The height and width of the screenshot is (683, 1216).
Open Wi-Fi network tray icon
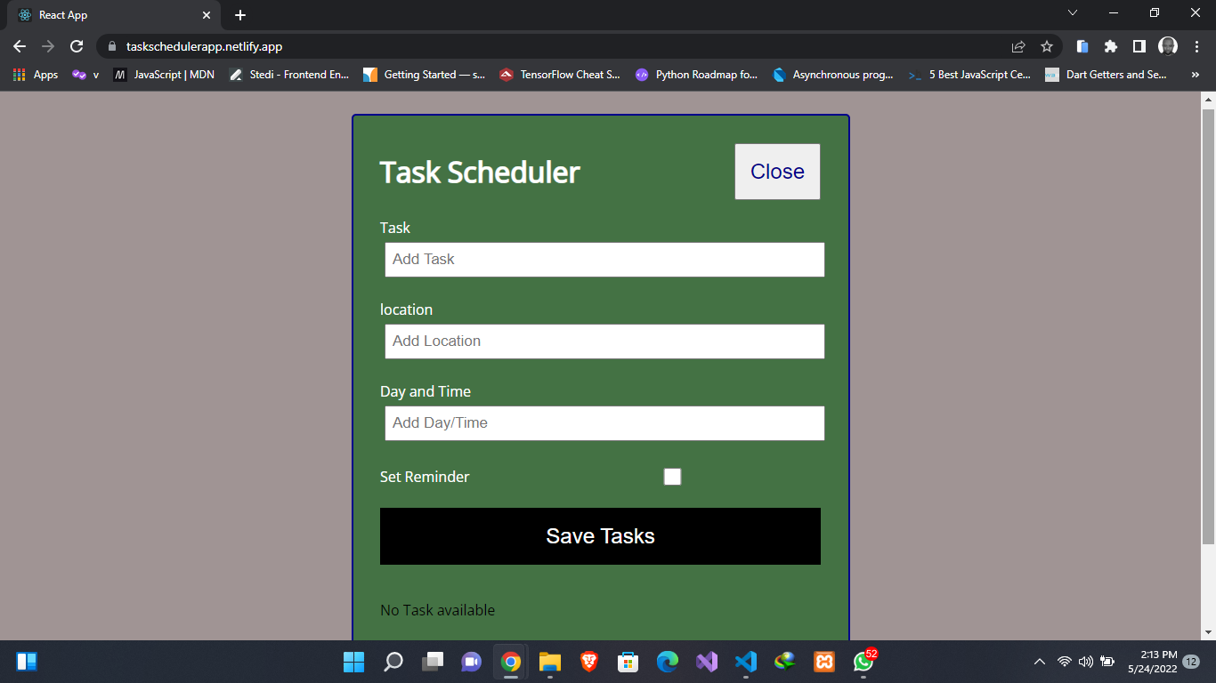coord(1064,662)
